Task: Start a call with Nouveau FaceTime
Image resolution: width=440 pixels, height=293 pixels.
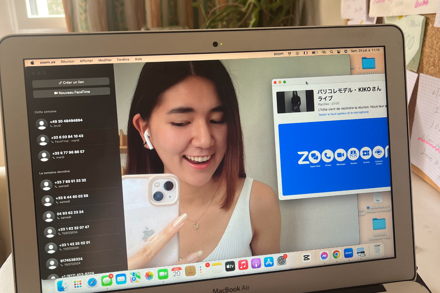Action: coord(72,93)
